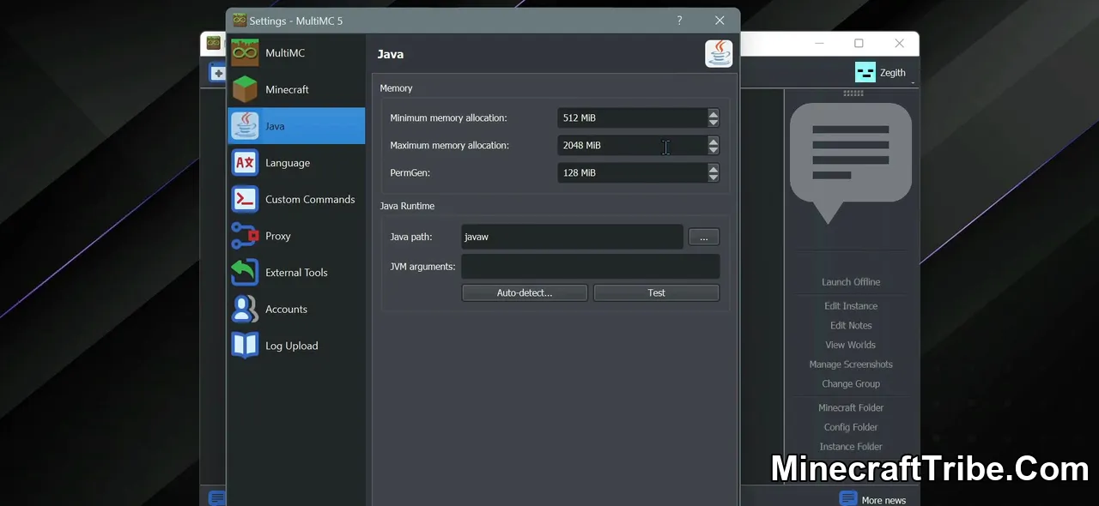The image size is (1099, 506).
Task: Click the news icon in the main window status bar
Action: pyautogui.click(x=217, y=497)
